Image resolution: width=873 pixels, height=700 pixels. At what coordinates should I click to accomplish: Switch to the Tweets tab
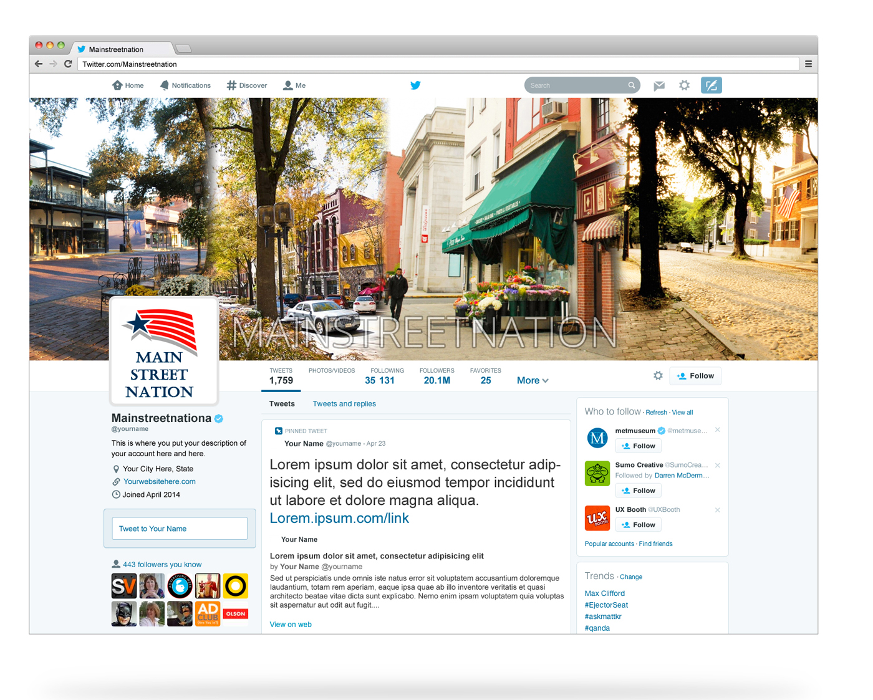282,404
